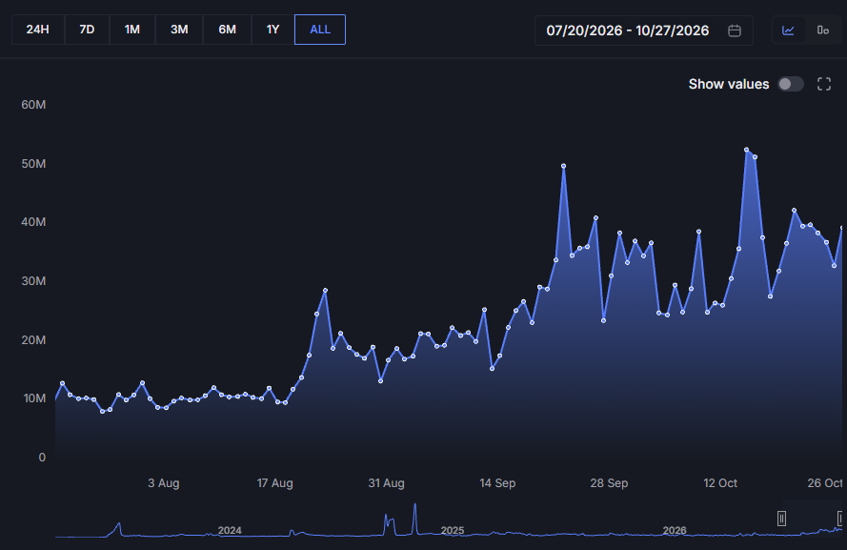Viewport: 847px width, 550px height.
Task: Switch to the 7D time range
Action: pos(87,30)
